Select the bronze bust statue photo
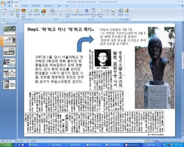The image size is (184, 147). (x=155, y=68)
